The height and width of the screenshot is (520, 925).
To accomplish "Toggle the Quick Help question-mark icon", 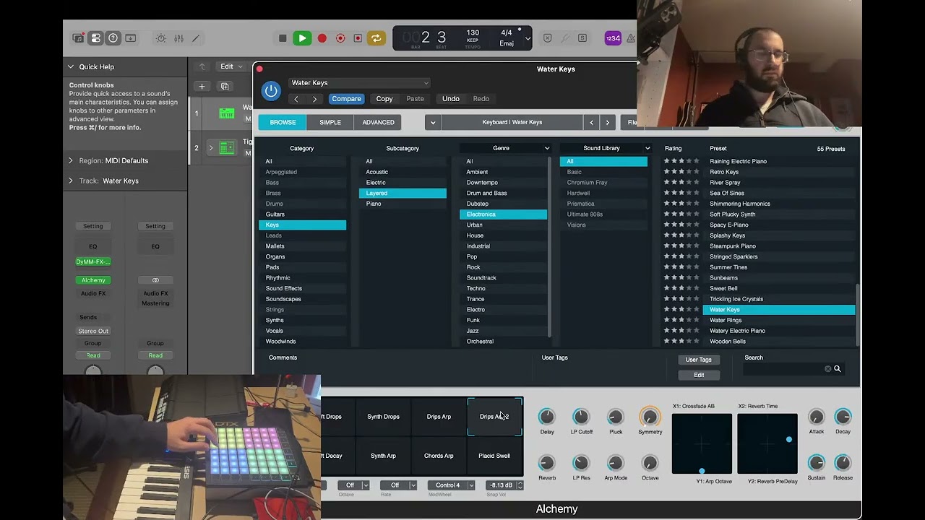I will tap(113, 38).
